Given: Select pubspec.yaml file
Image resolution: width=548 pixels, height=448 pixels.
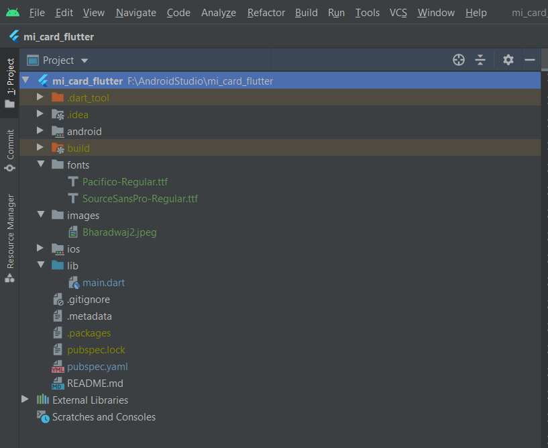Looking at the screenshot, I should point(97,367).
